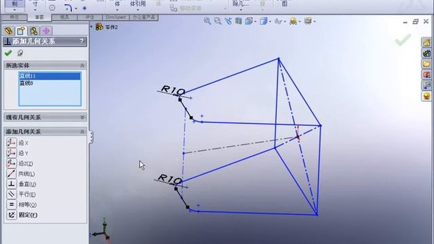Screen dimensions: 434x244
Task: Apply the 垂直(U) perpendicular relation
Action: pyautogui.click(x=21, y=184)
